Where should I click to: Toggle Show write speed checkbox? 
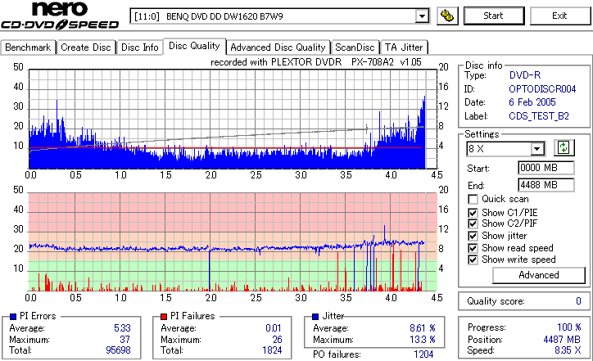pos(473,259)
